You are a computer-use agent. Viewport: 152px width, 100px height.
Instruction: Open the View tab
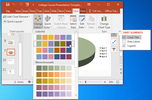point(68,11)
